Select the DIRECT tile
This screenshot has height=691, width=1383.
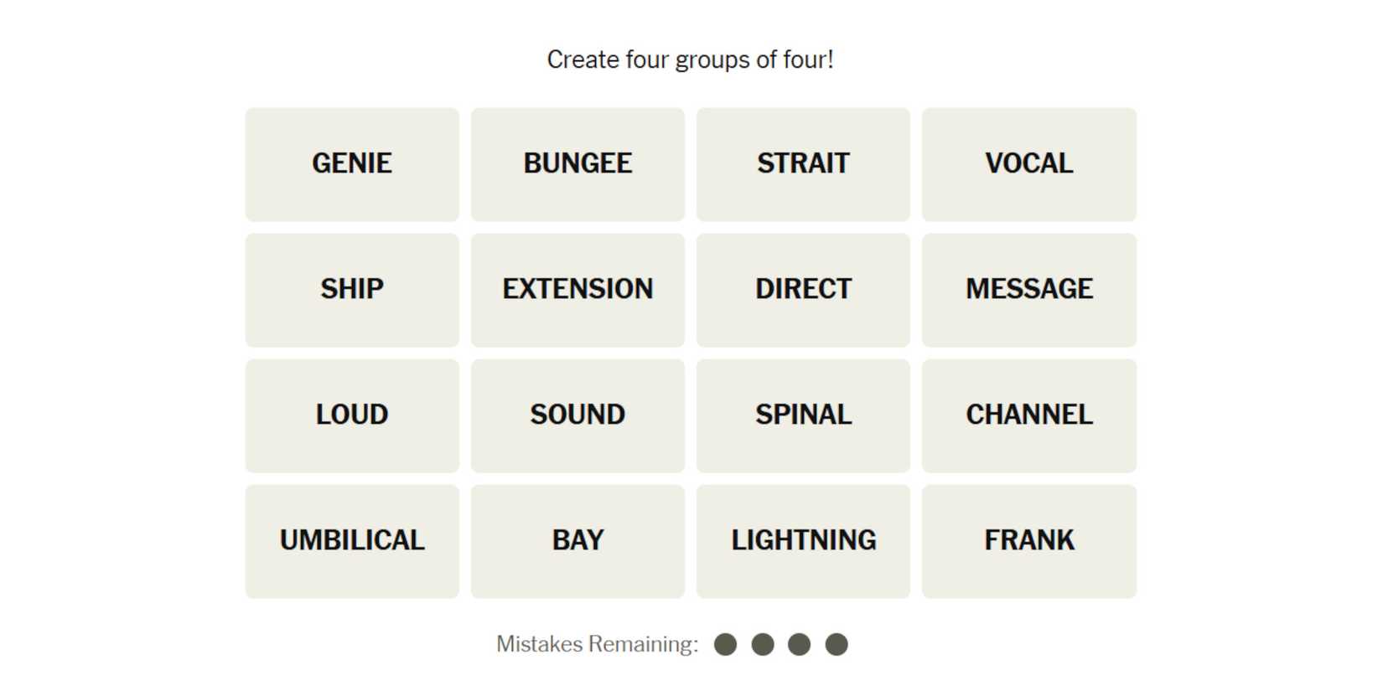tap(803, 290)
